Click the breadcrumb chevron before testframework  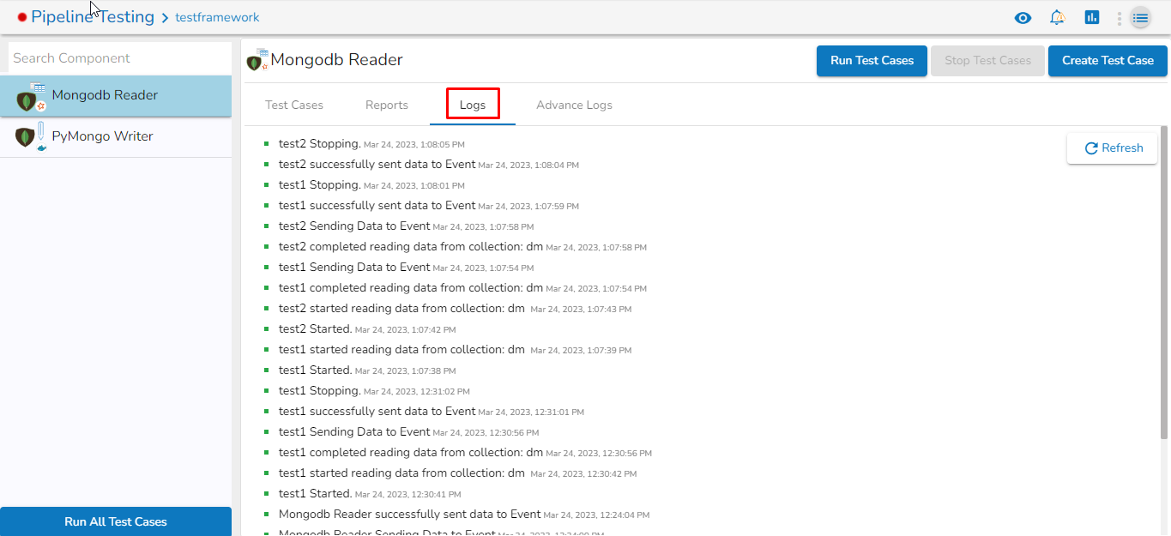tap(165, 18)
